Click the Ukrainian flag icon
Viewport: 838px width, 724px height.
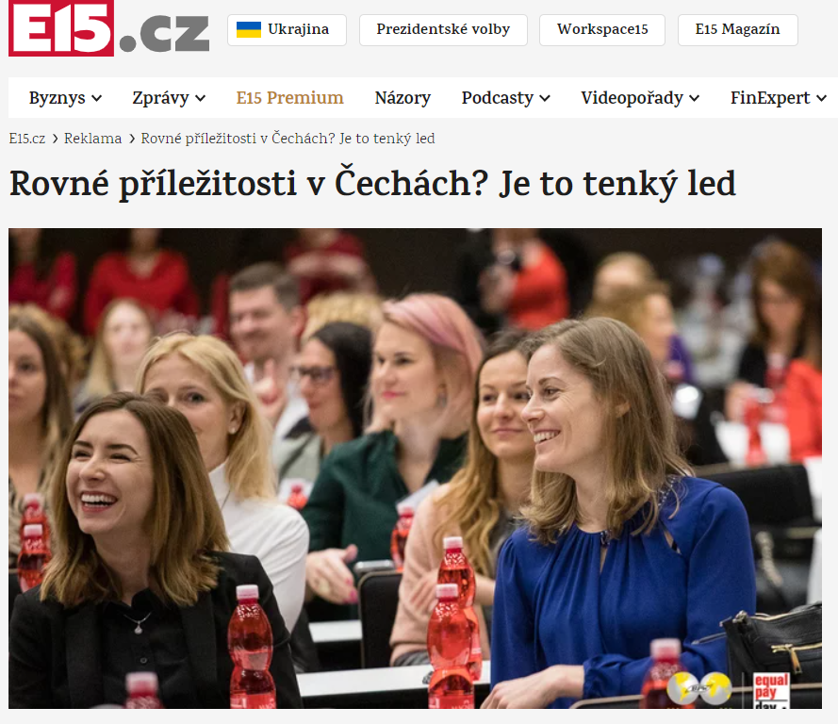(x=249, y=30)
